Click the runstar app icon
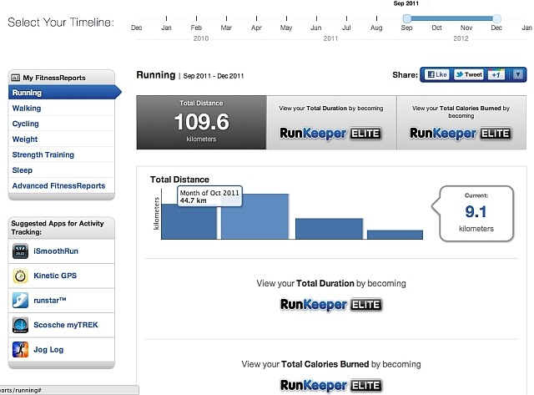Screen dimensions: 534x395 [x=20, y=301]
